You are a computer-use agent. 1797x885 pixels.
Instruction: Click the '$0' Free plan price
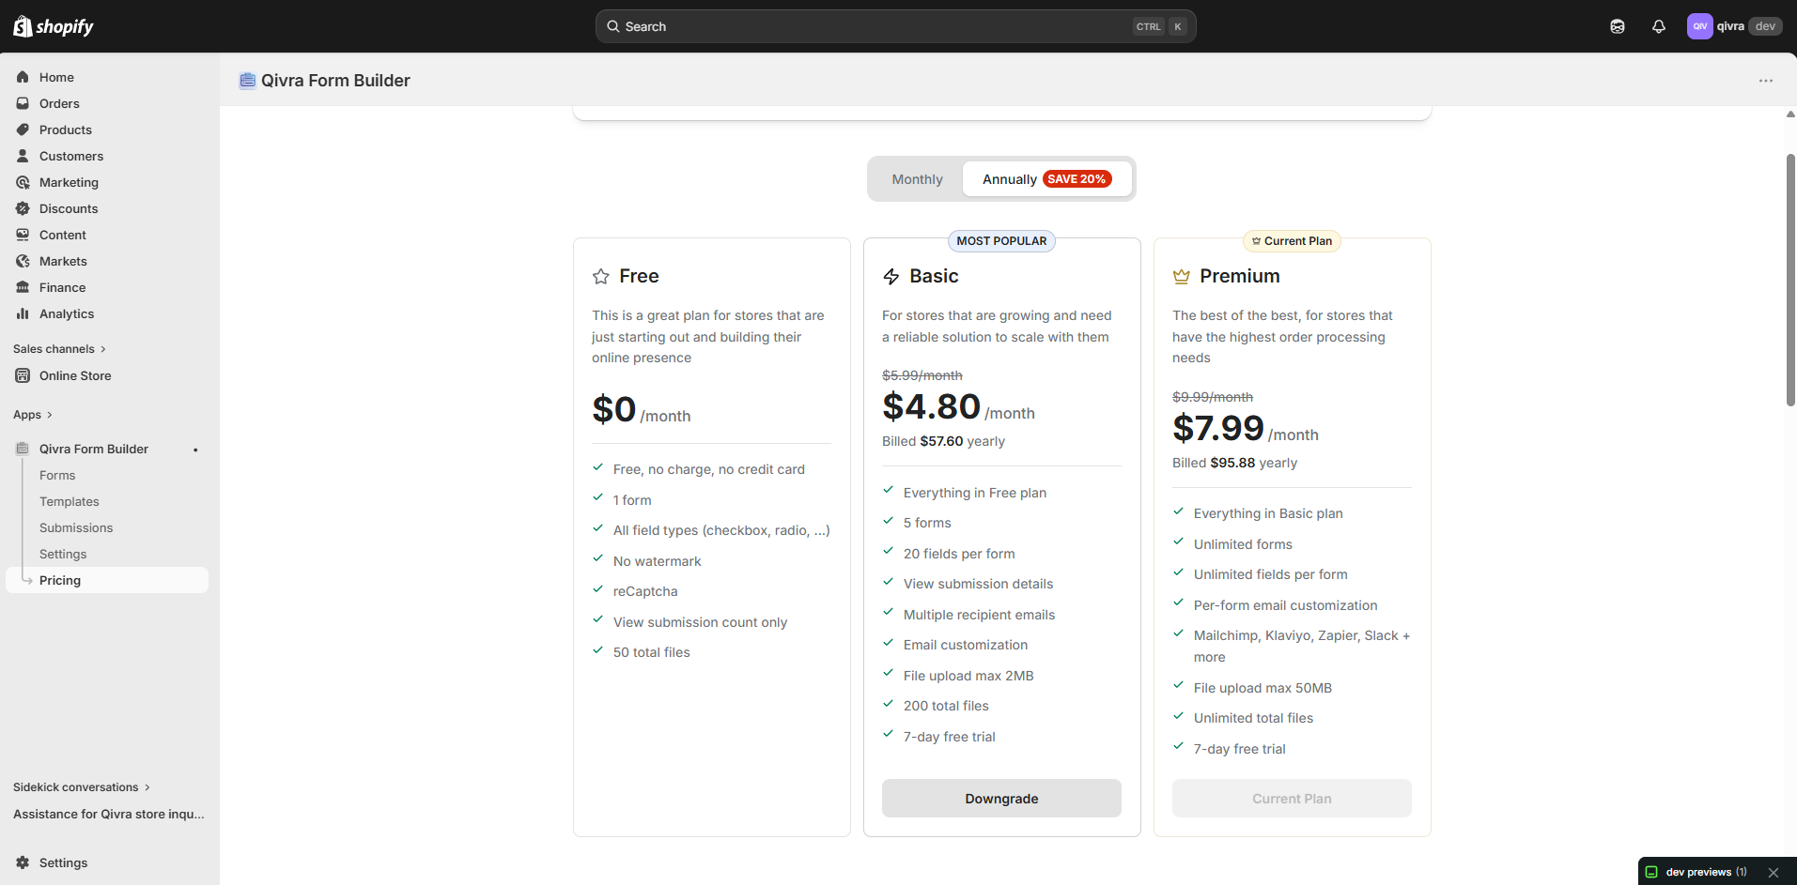[x=613, y=409]
